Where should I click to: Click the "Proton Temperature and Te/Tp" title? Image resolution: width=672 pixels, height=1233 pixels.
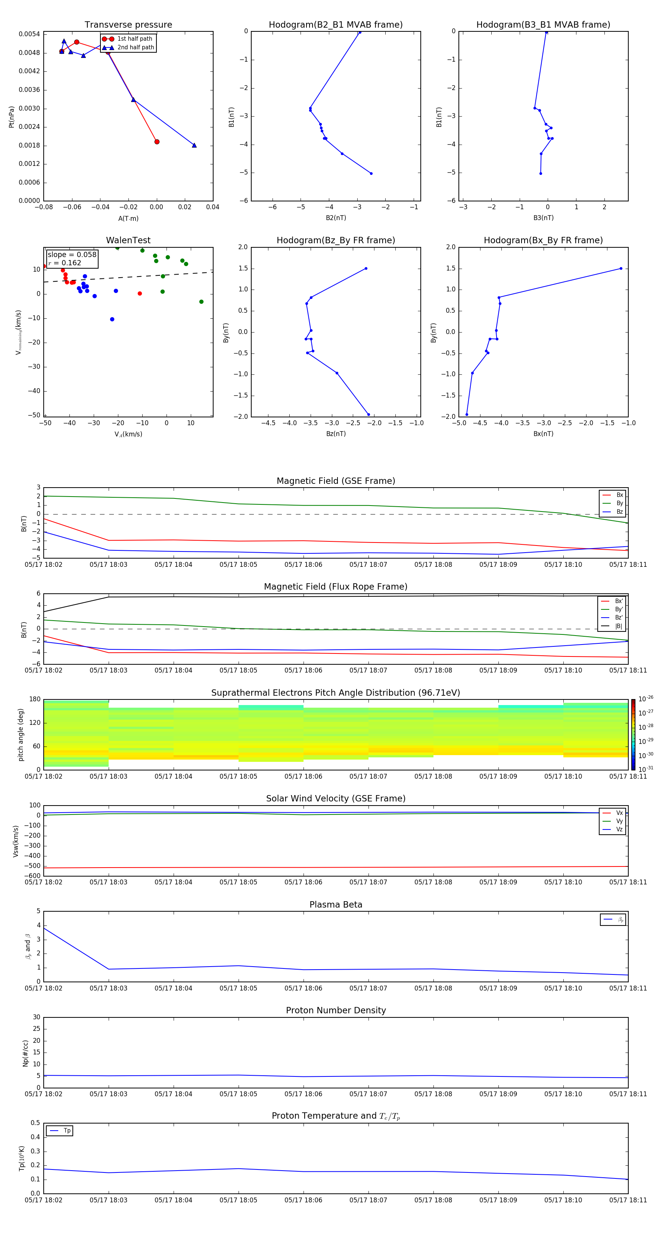click(x=336, y=1116)
